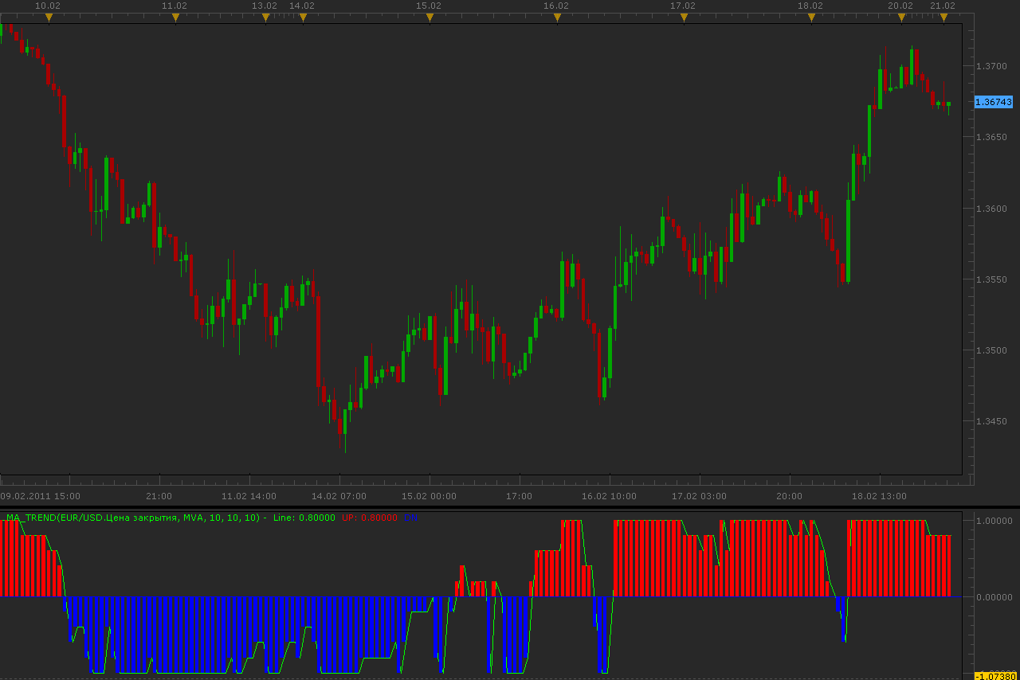
Task: Click the '17.02 03:00' time axis label
Action: [699, 496]
